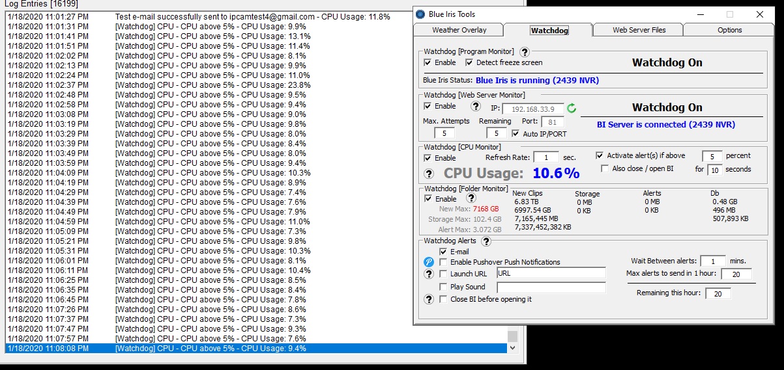784x370 pixels.
Task: Toggle Program Monitor Enable checkbox
Action: point(428,62)
